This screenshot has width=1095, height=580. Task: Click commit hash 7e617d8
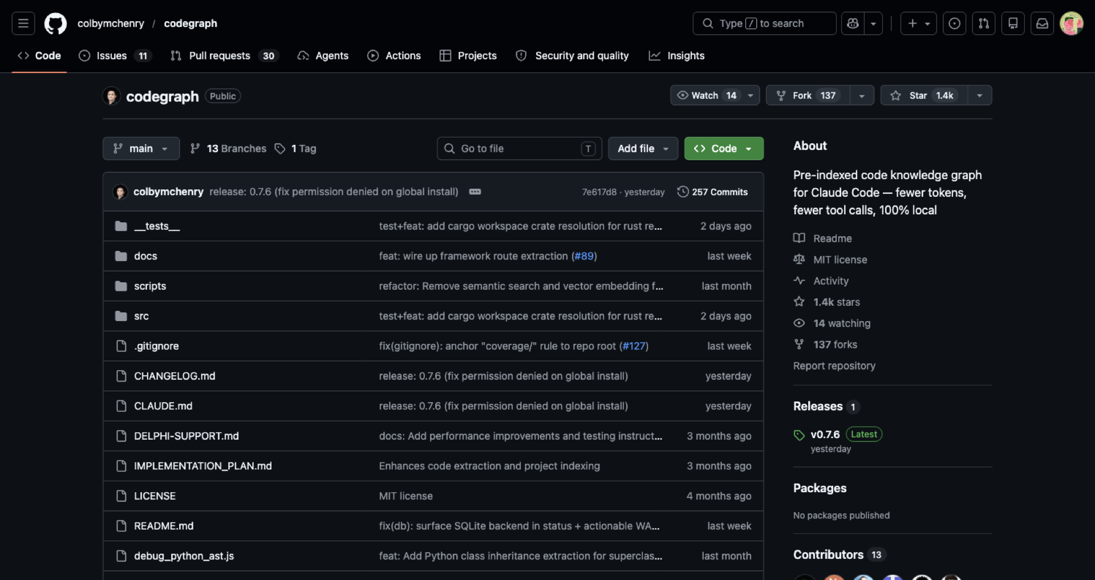tap(599, 192)
